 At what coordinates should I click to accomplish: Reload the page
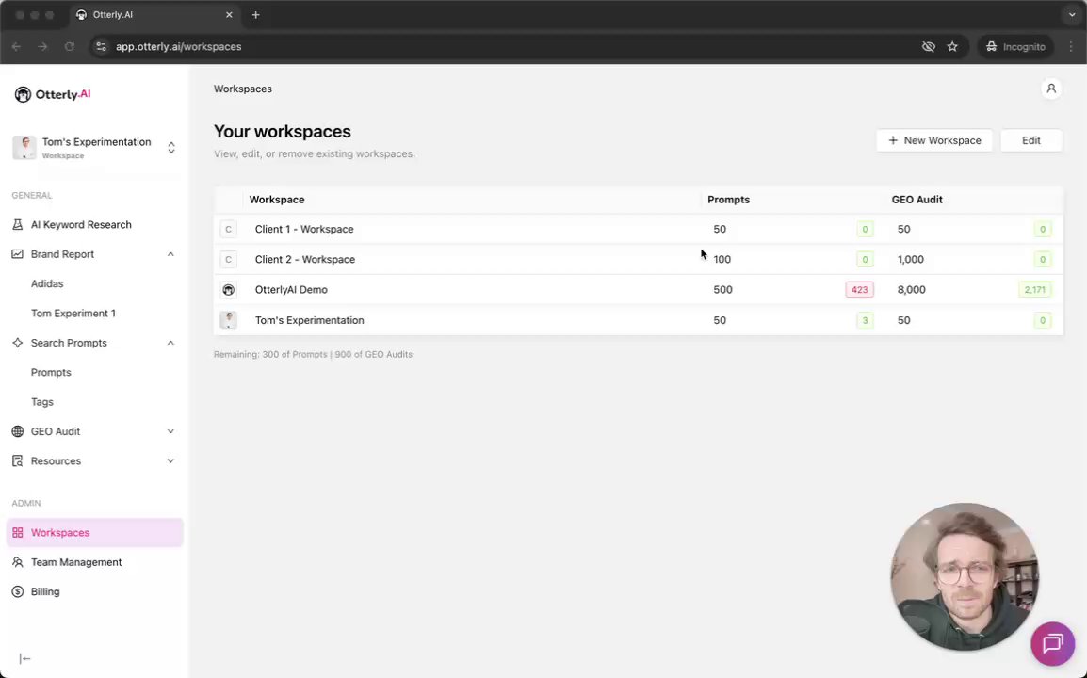[70, 46]
